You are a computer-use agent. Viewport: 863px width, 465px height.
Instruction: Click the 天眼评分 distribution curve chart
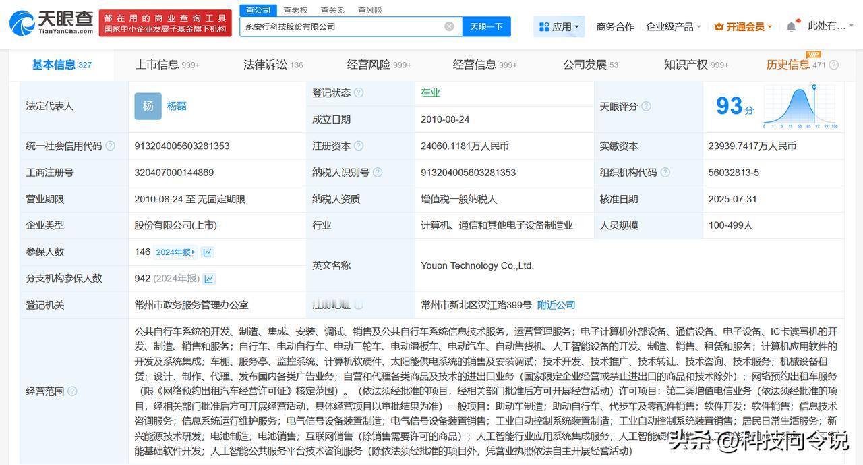(x=800, y=106)
